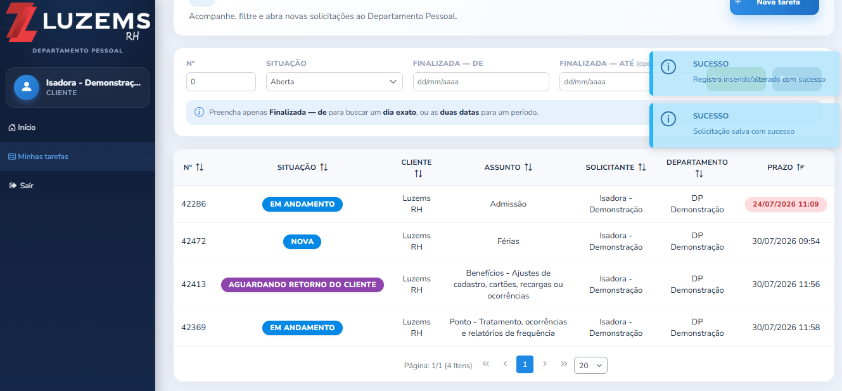The width and height of the screenshot is (842, 391).
Task: Click the user avatar icon for Isadora
Action: point(27,87)
